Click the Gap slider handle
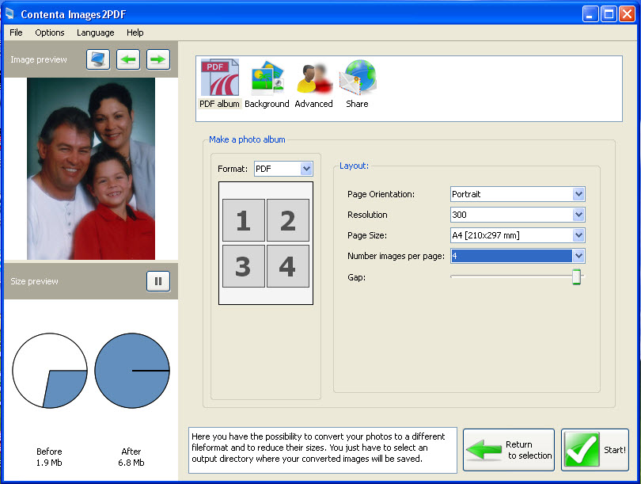The image size is (641, 484). point(576,276)
